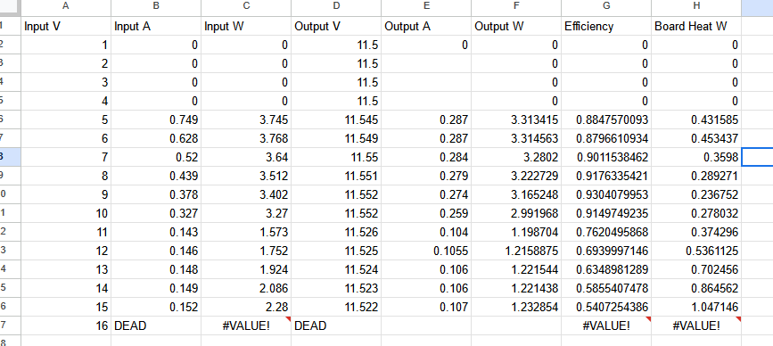773x346 pixels.
Task: Click cell containing 0.1055
Action: [x=426, y=251]
